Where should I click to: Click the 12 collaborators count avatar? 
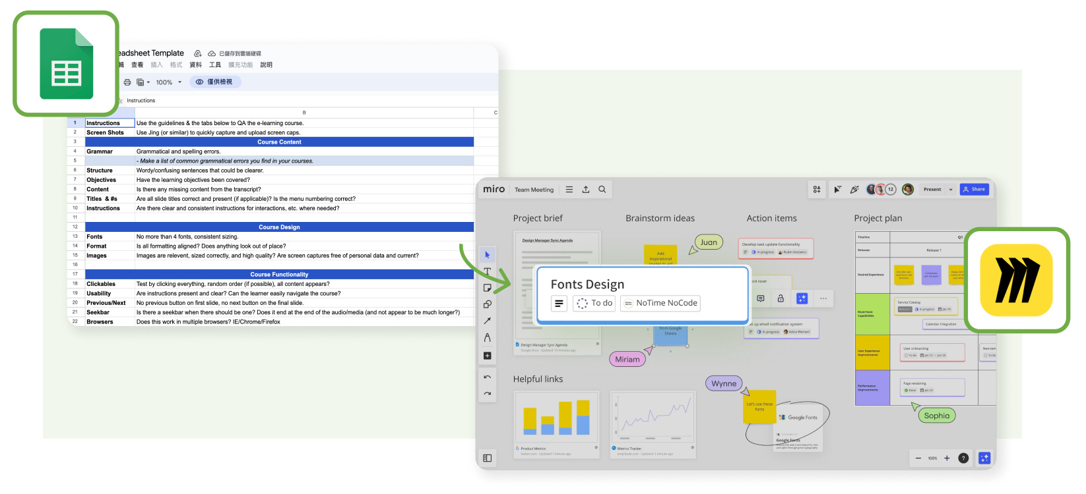click(891, 190)
